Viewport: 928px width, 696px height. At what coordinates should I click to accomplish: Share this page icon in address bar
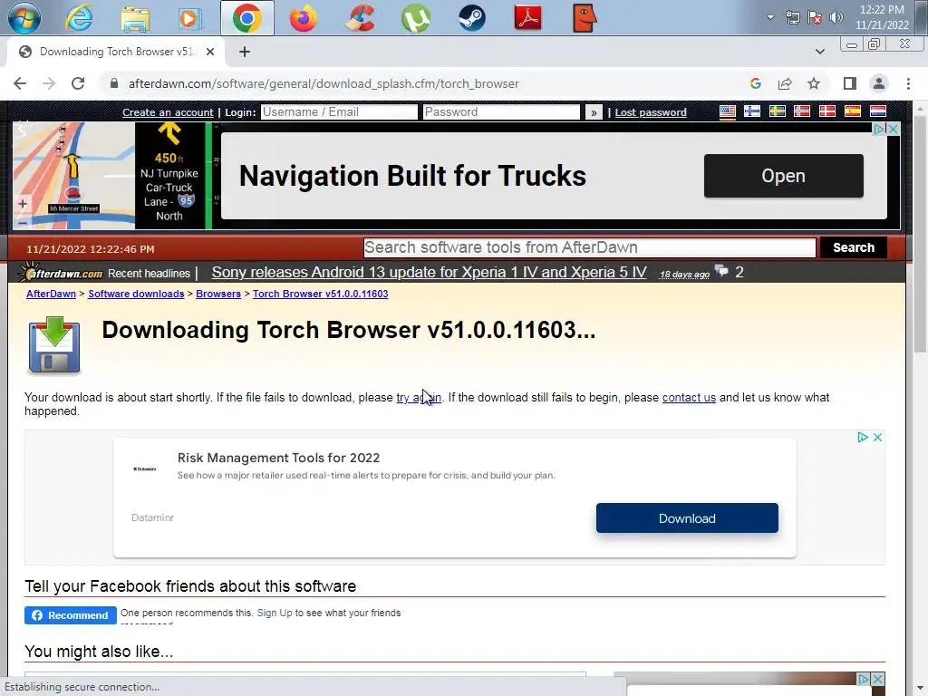(785, 83)
